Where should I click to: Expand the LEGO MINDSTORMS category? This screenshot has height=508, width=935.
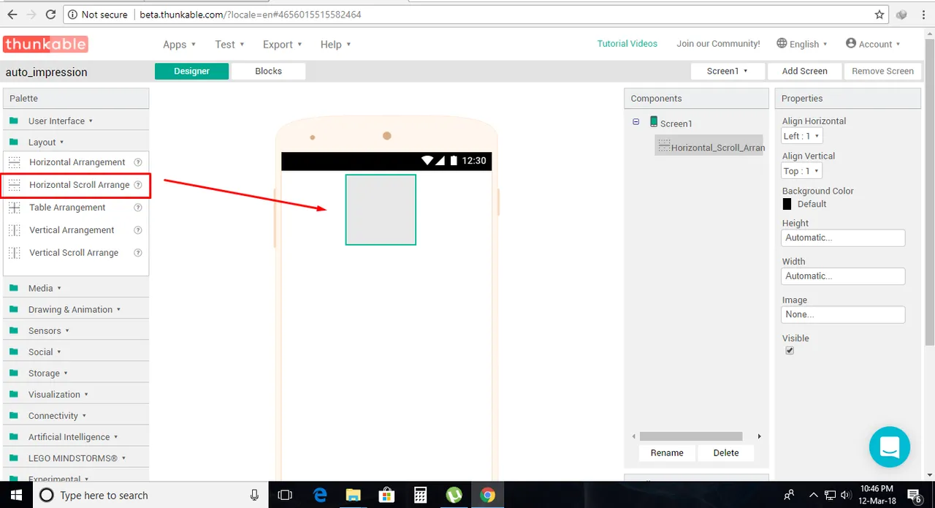pos(77,458)
